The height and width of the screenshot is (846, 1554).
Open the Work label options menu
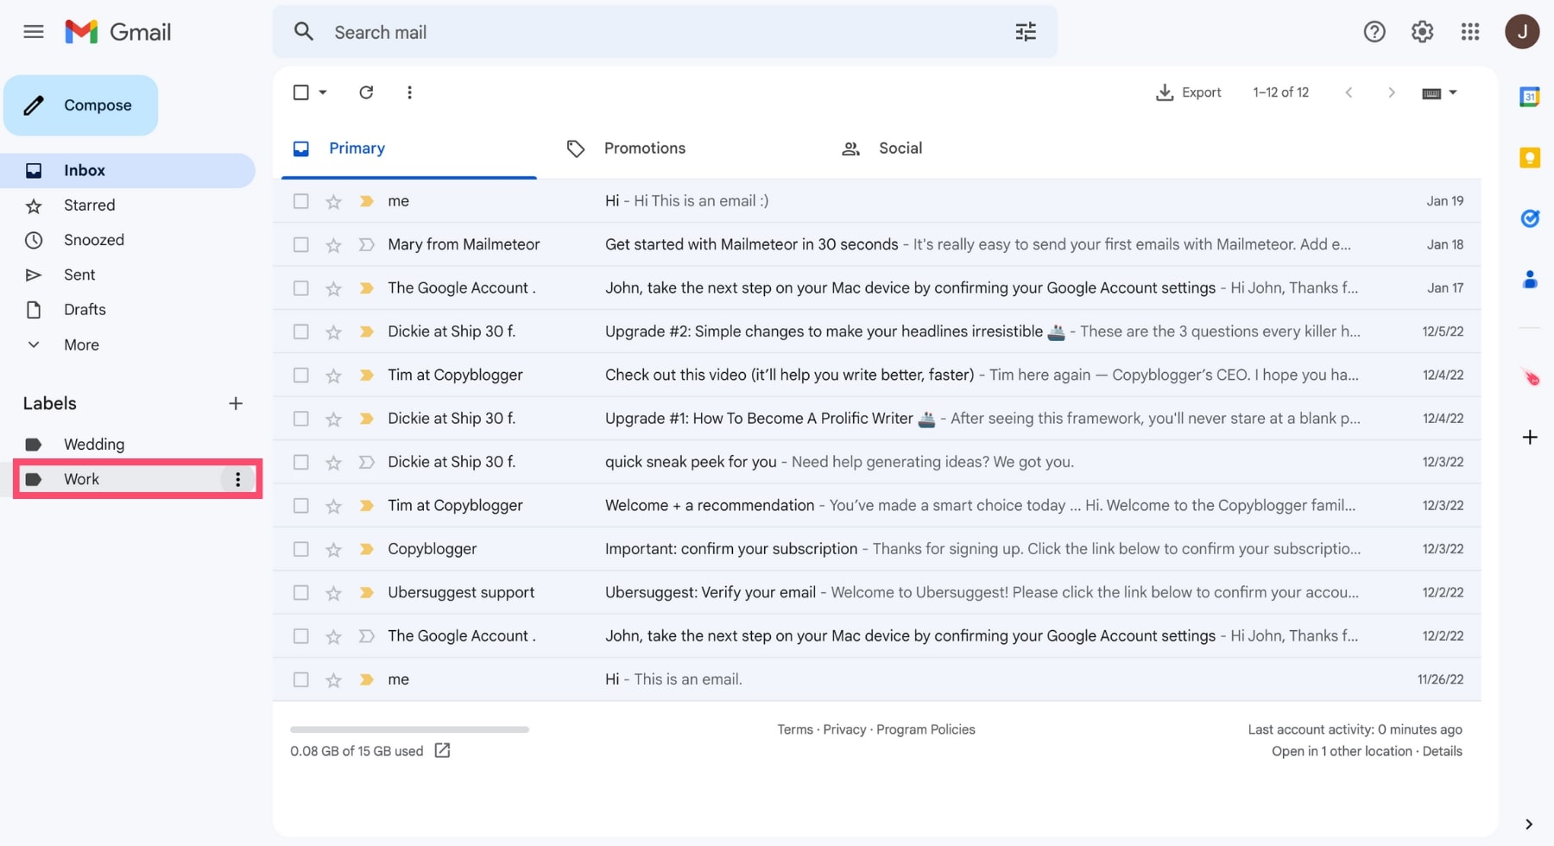tap(238, 479)
